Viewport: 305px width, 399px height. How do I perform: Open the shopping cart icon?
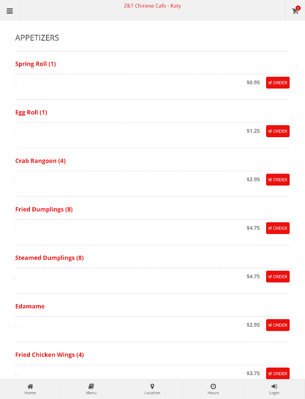295,11
